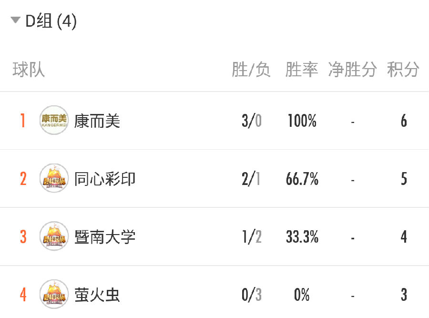Click the 暨南大学 team logo
Viewport: 429px width, 318px height.
tap(54, 236)
